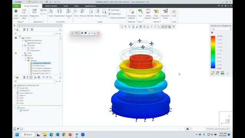Expand the Setup group dropdown

pyautogui.click(x=21, y=22)
